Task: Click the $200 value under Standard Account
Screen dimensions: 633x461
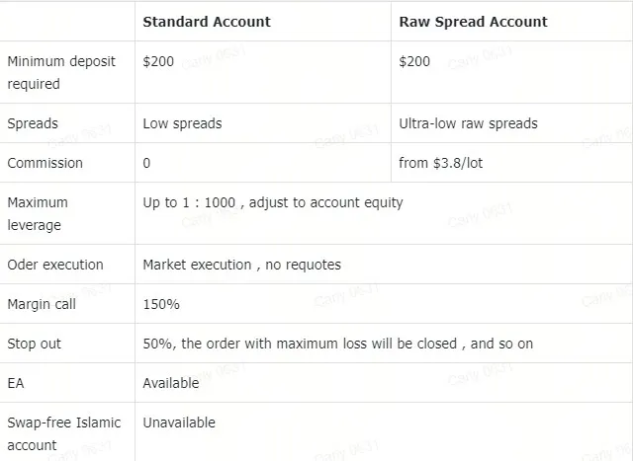Action: [x=158, y=61]
